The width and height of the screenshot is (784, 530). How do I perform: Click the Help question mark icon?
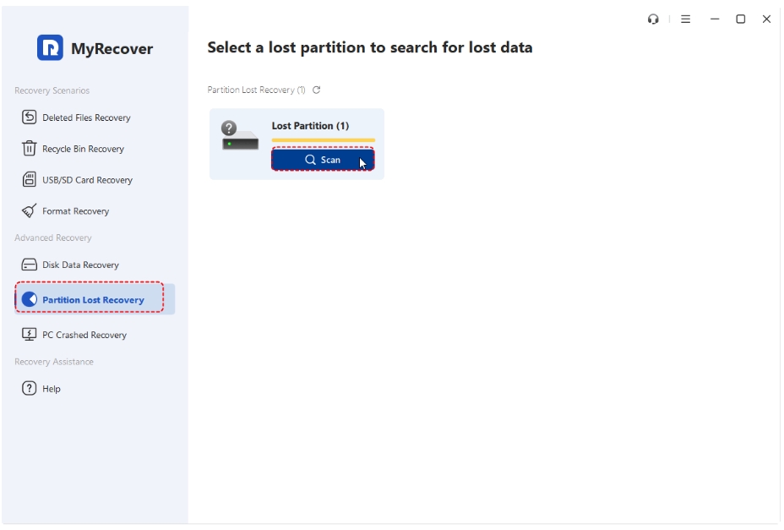tap(29, 388)
